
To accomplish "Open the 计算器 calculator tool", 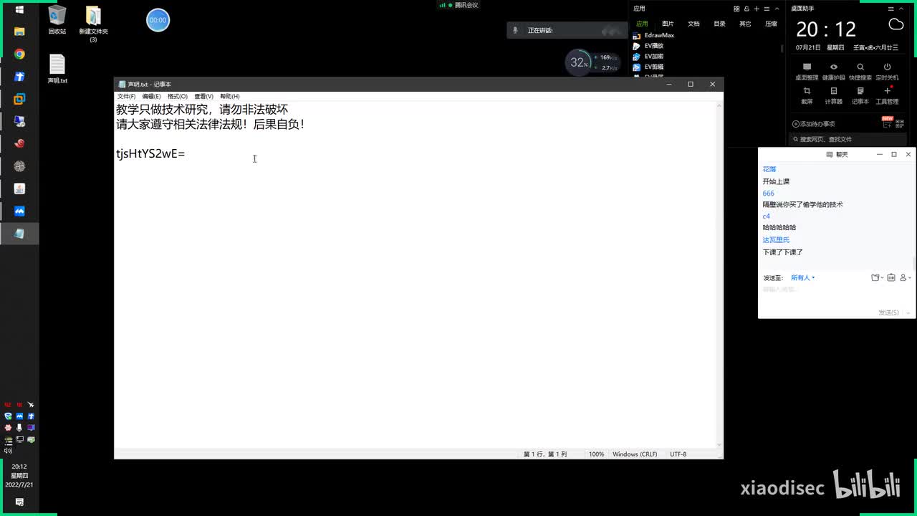I will 834,95.
